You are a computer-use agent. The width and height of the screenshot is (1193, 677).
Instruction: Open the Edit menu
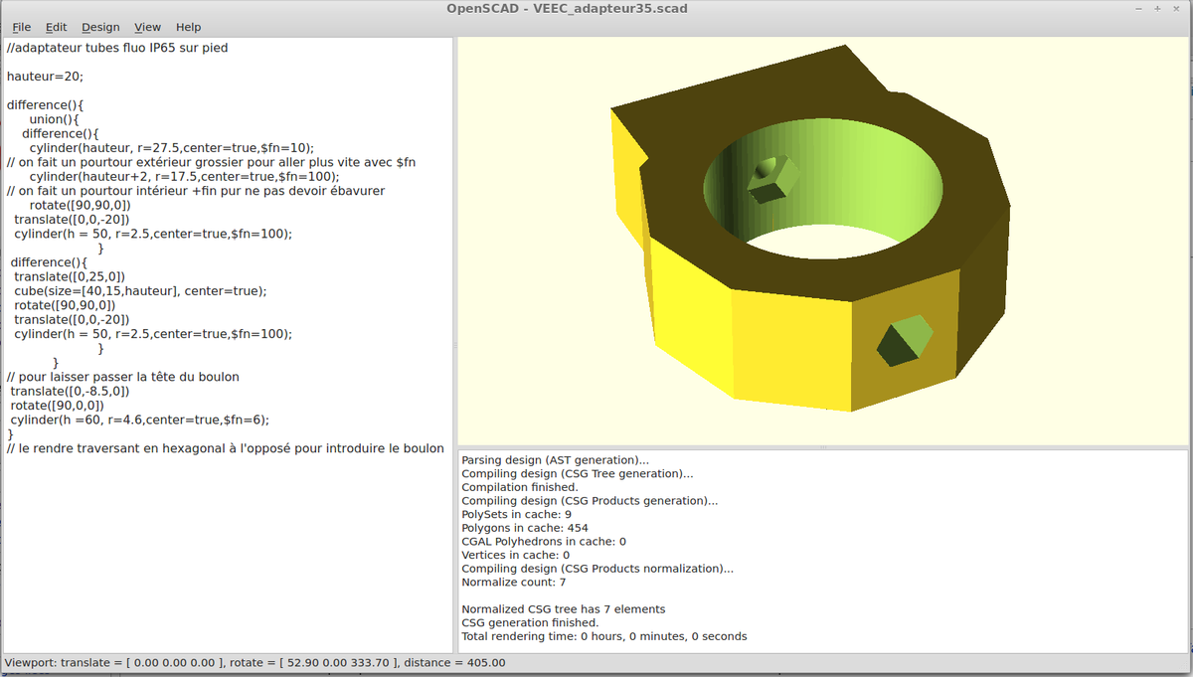[56, 27]
